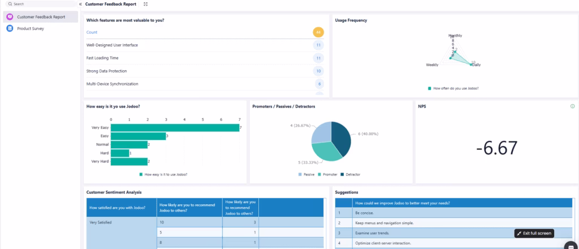Click the orange 44 count badge
Screen dimensions: 579x249
[x=318, y=32]
